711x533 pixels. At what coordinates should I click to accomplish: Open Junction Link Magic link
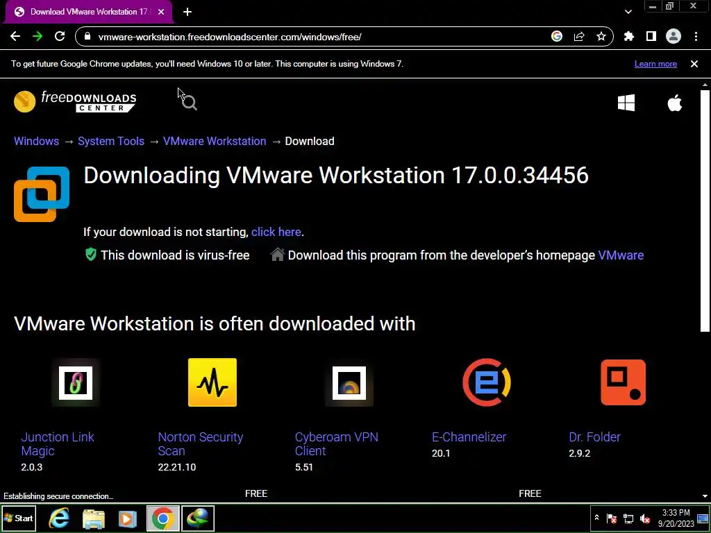tap(58, 444)
